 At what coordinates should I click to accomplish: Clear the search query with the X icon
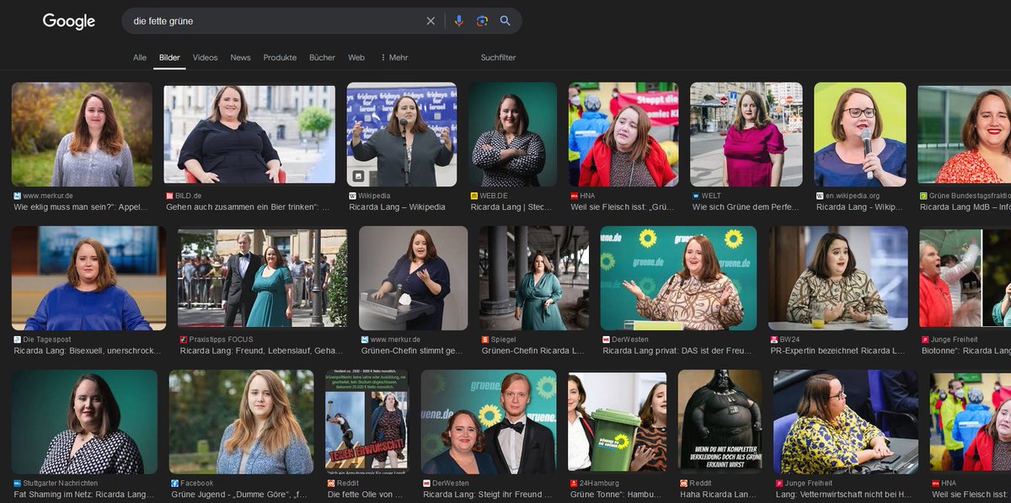click(431, 21)
